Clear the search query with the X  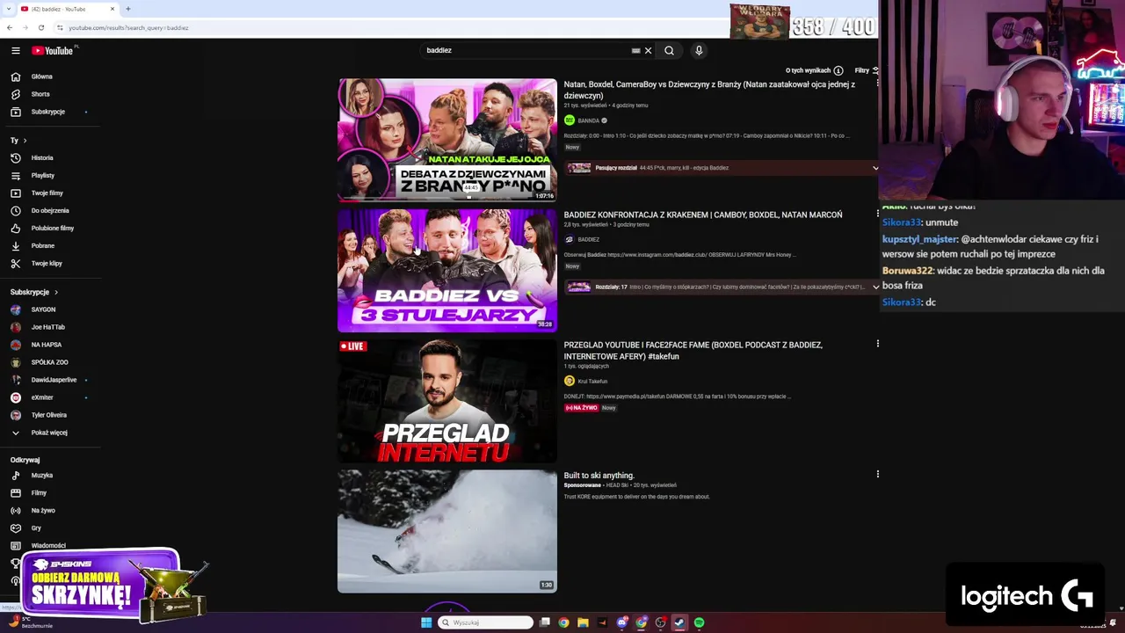coord(648,50)
